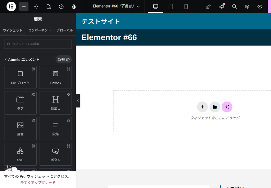Click the canvas add new container plus
Screen dimensions: 271x188
pyautogui.click(x=202, y=107)
